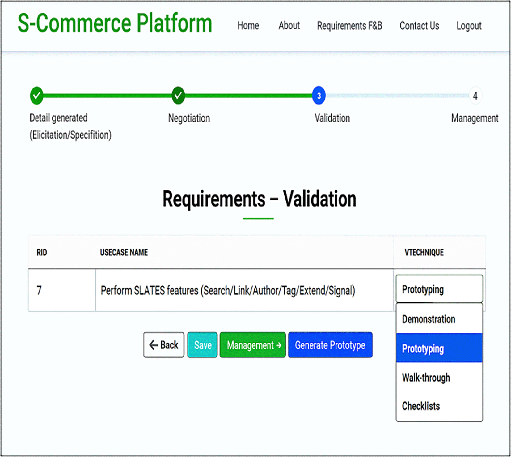Open the Home menu item
The width and height of the screenshot is (511, 457).
[x=248, y=26]
